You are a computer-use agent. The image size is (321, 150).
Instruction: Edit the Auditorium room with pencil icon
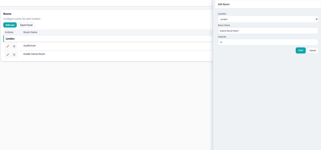(x=8, y=46)
